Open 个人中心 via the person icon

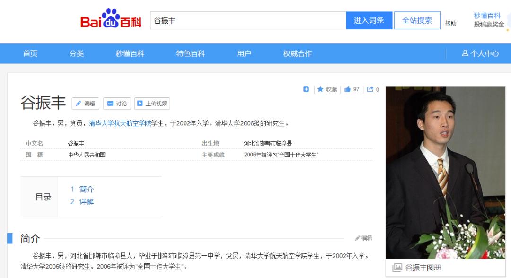click(479, 53)
